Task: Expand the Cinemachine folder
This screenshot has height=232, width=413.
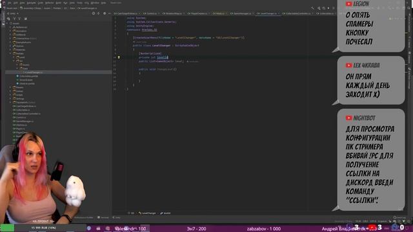Action: pyautogui.click(x=10, y=39)
